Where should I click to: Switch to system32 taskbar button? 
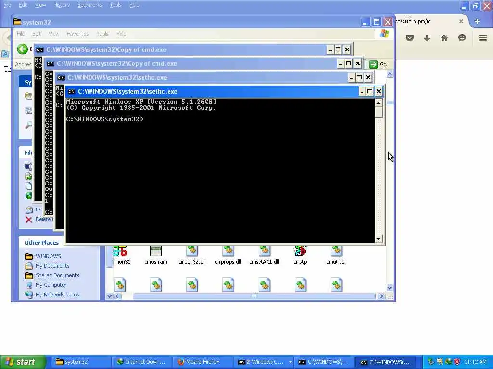coord(80,362)
